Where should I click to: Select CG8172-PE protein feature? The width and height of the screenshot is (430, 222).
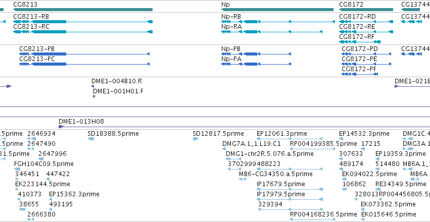(366, 64)
